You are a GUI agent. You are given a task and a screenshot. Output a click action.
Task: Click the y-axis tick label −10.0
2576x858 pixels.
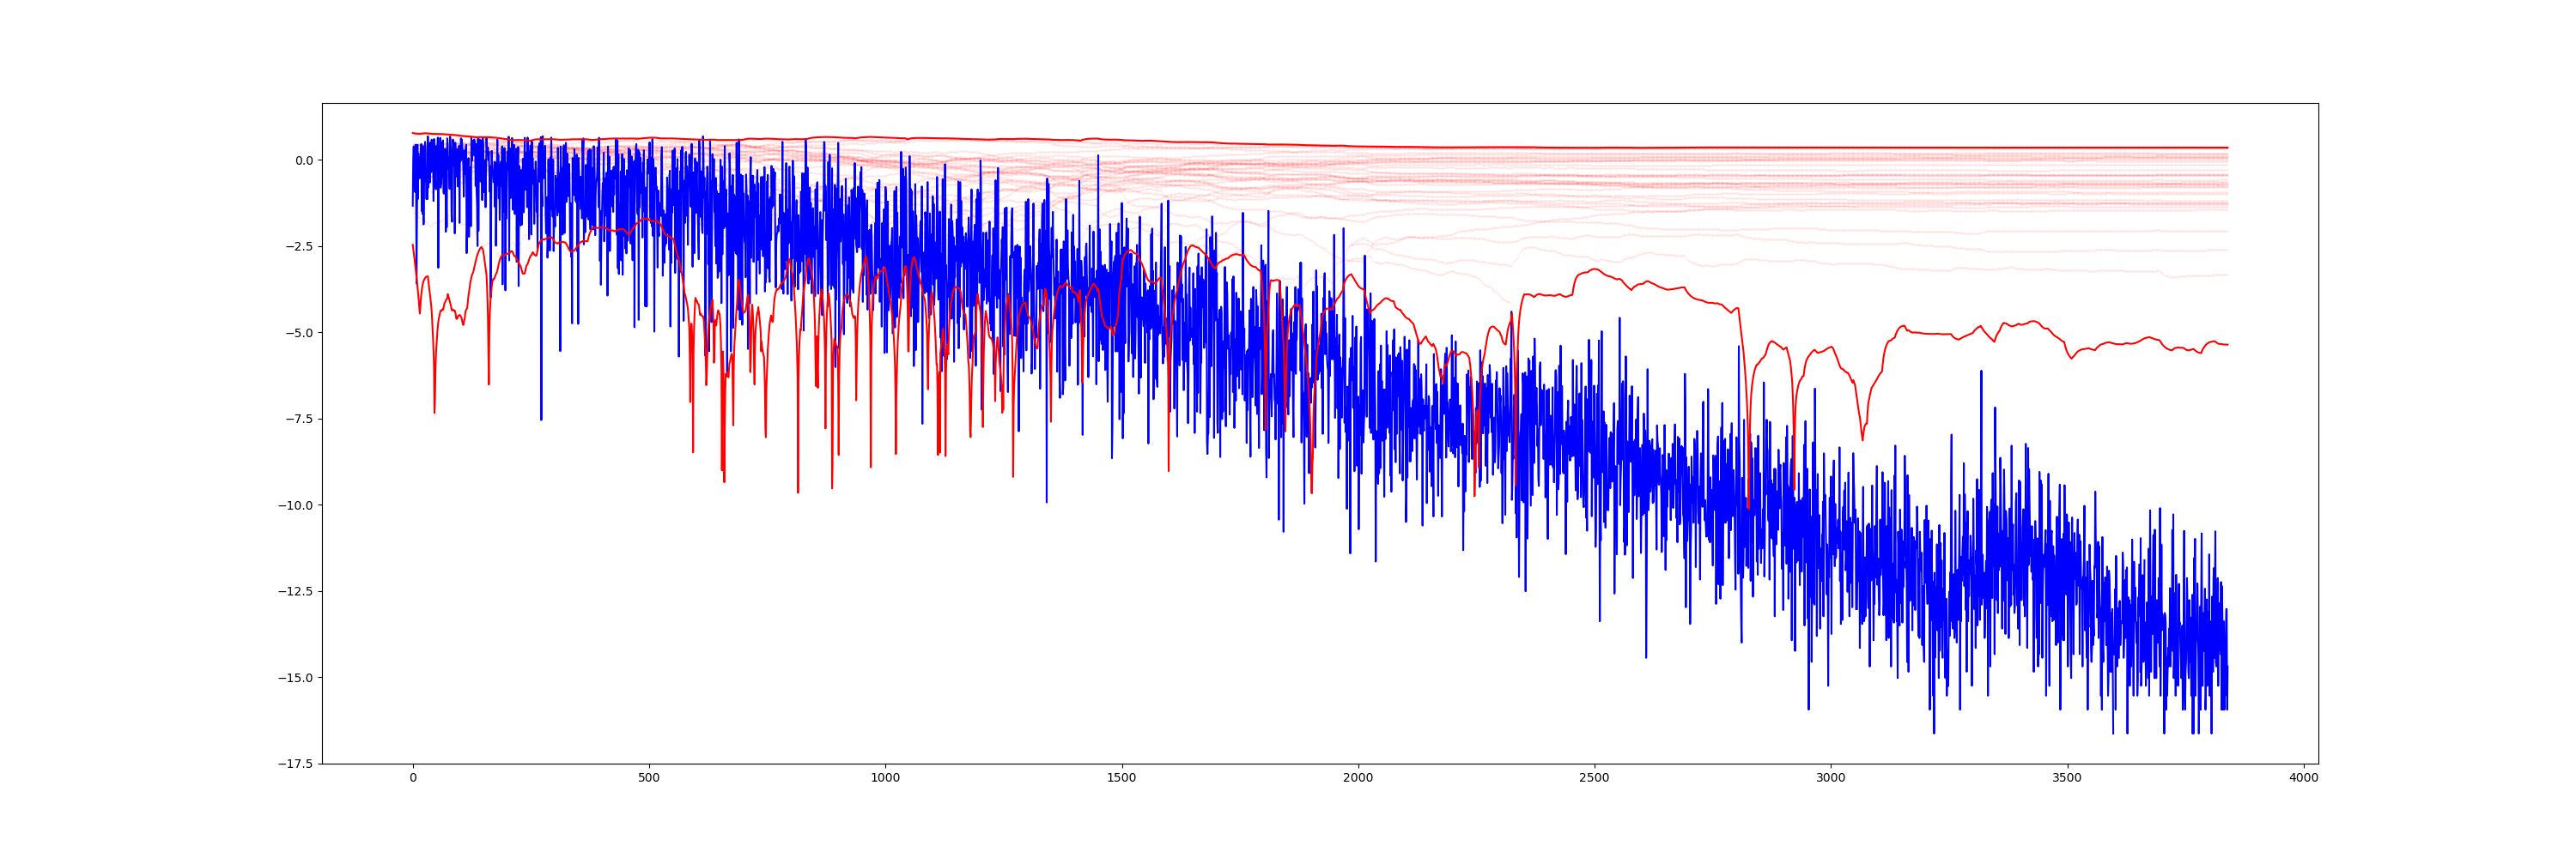coord(295,505)
